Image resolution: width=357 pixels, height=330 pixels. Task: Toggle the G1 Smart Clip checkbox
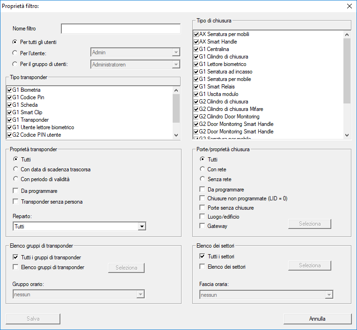click(x=10, y=112)
